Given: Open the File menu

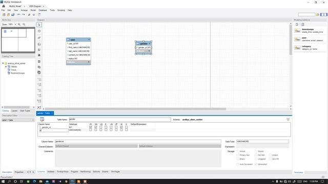Looking at the screenshot, I should 3,10.
